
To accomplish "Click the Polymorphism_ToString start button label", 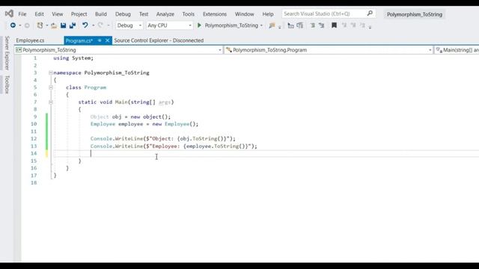I will coord(231,25).
